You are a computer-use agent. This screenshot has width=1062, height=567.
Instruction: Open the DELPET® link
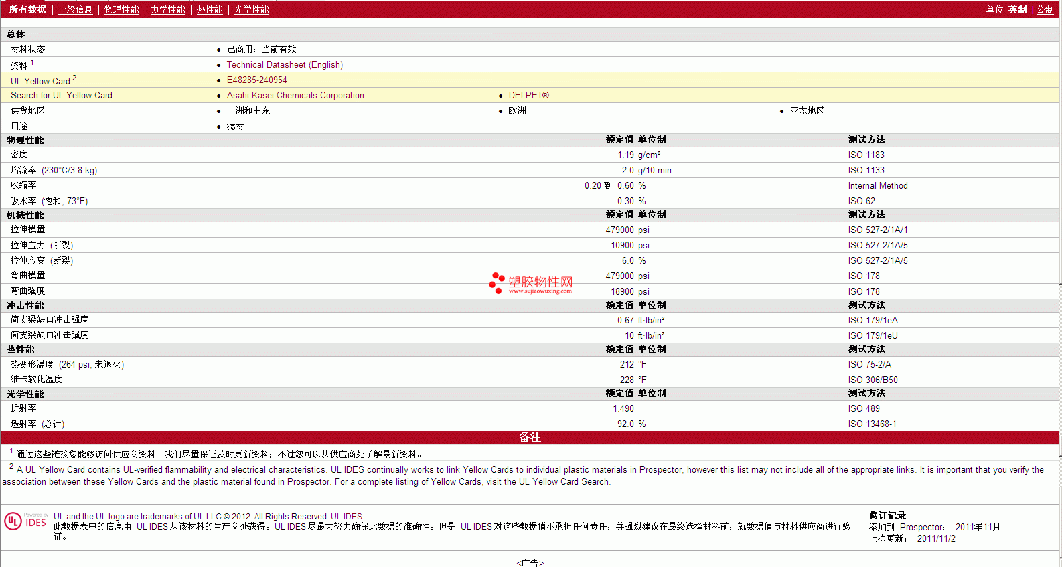[x=529, y=95]
